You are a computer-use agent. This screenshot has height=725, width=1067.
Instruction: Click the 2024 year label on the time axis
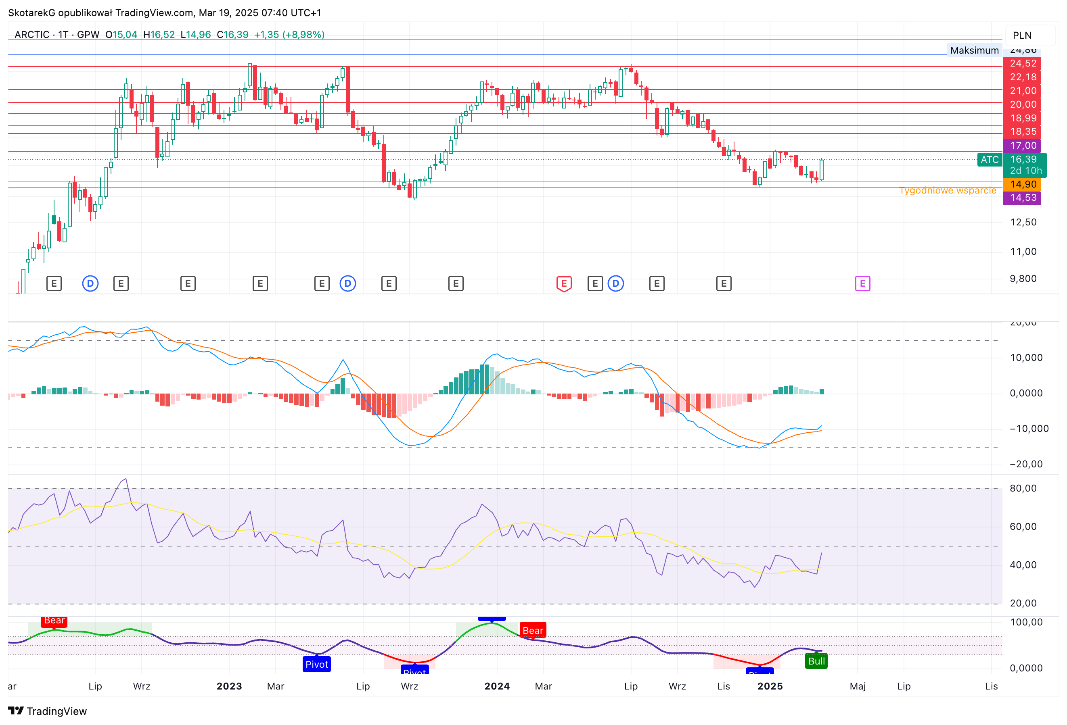point(497,686)
